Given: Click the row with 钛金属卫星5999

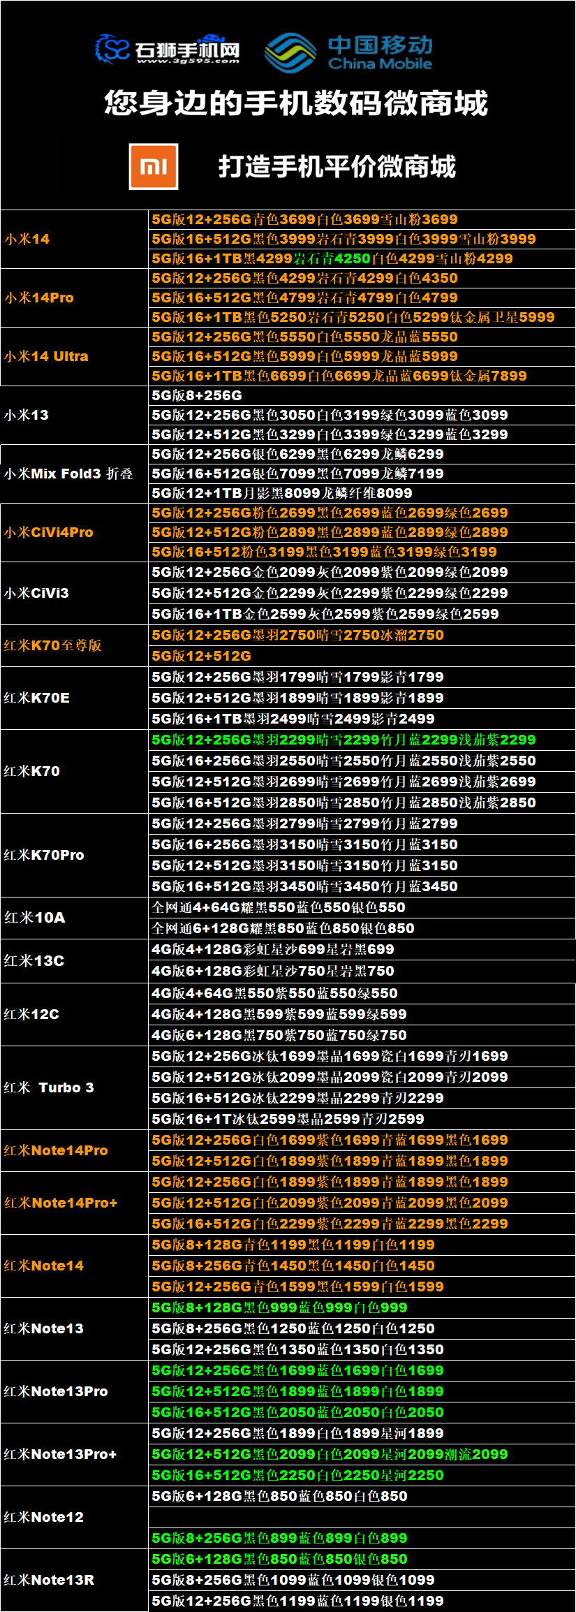Looking at the screenshot, I should click(x=362, y=317).
